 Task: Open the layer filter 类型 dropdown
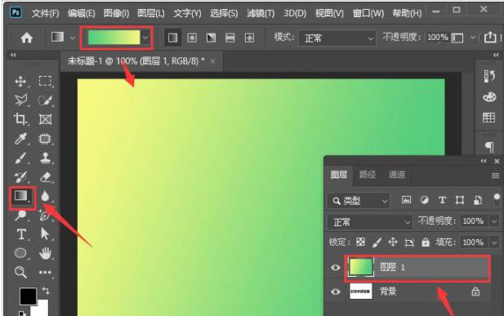[359, 201]
